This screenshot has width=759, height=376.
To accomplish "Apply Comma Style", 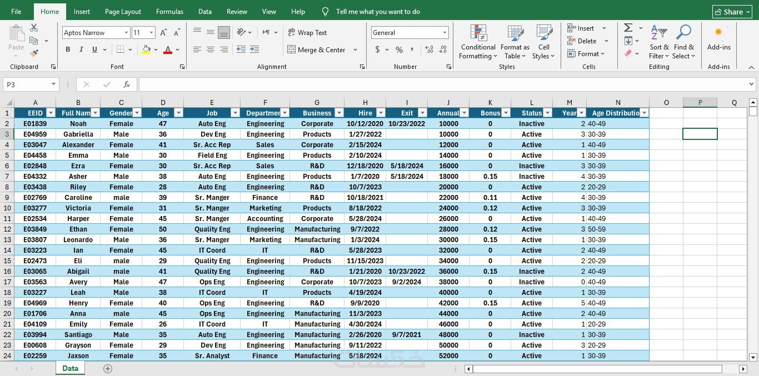I will [413, 49].
